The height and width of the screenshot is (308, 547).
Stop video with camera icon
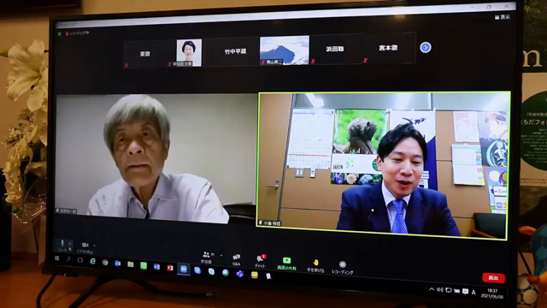[x=85, y=247]
